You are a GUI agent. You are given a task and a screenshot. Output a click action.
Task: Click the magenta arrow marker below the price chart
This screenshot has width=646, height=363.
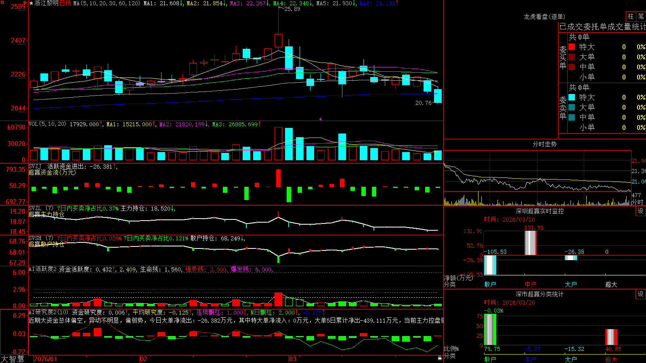click(x=320, y=119)
